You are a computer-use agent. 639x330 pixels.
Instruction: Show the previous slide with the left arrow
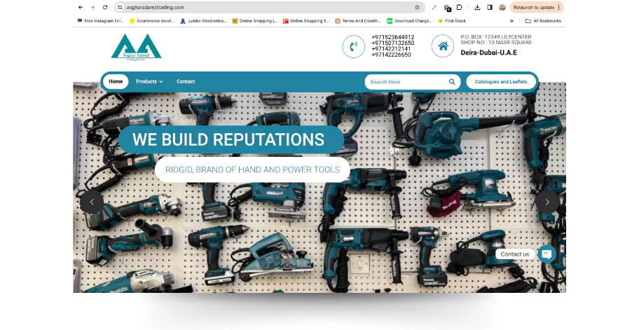click(x=92, y=202)
